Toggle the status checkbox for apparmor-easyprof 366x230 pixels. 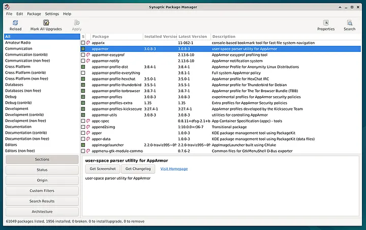(83, 54)
